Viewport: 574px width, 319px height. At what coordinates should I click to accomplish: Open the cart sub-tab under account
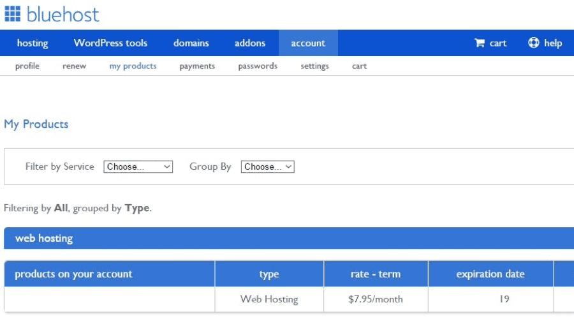(359, 66)
